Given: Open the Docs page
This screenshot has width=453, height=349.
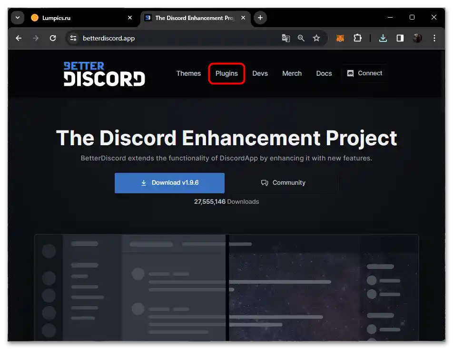Looking at the screenshot, I should (324, 73).
